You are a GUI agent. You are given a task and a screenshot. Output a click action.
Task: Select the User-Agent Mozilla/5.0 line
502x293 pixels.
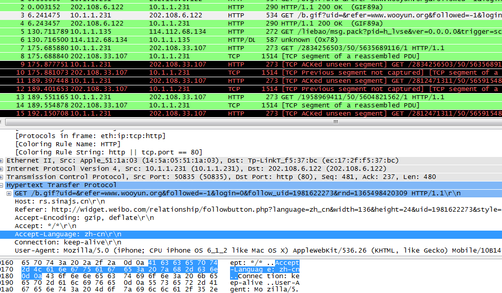coord(204,251)
